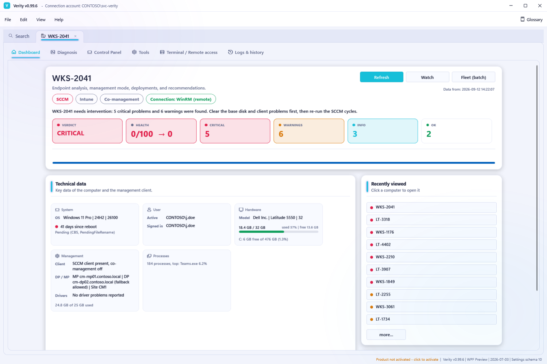Click the more... button in Recently viewed

[386, 335]
